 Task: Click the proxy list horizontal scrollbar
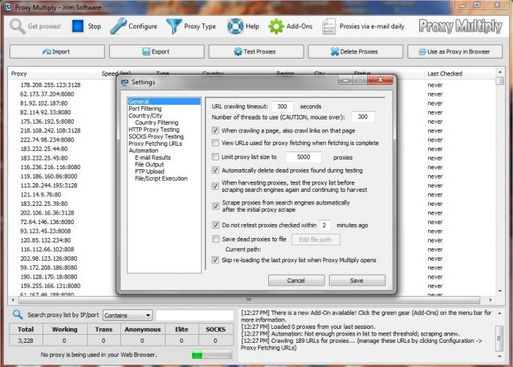250,300
